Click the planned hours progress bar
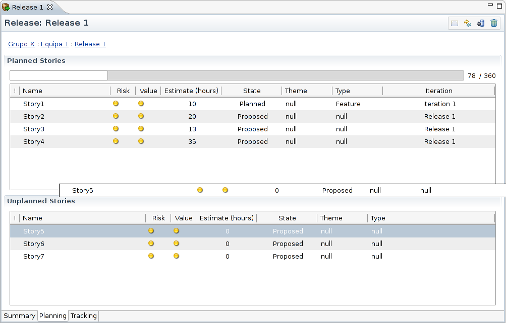Viewport: 506px width, 323px height. [x=237, y=75]
